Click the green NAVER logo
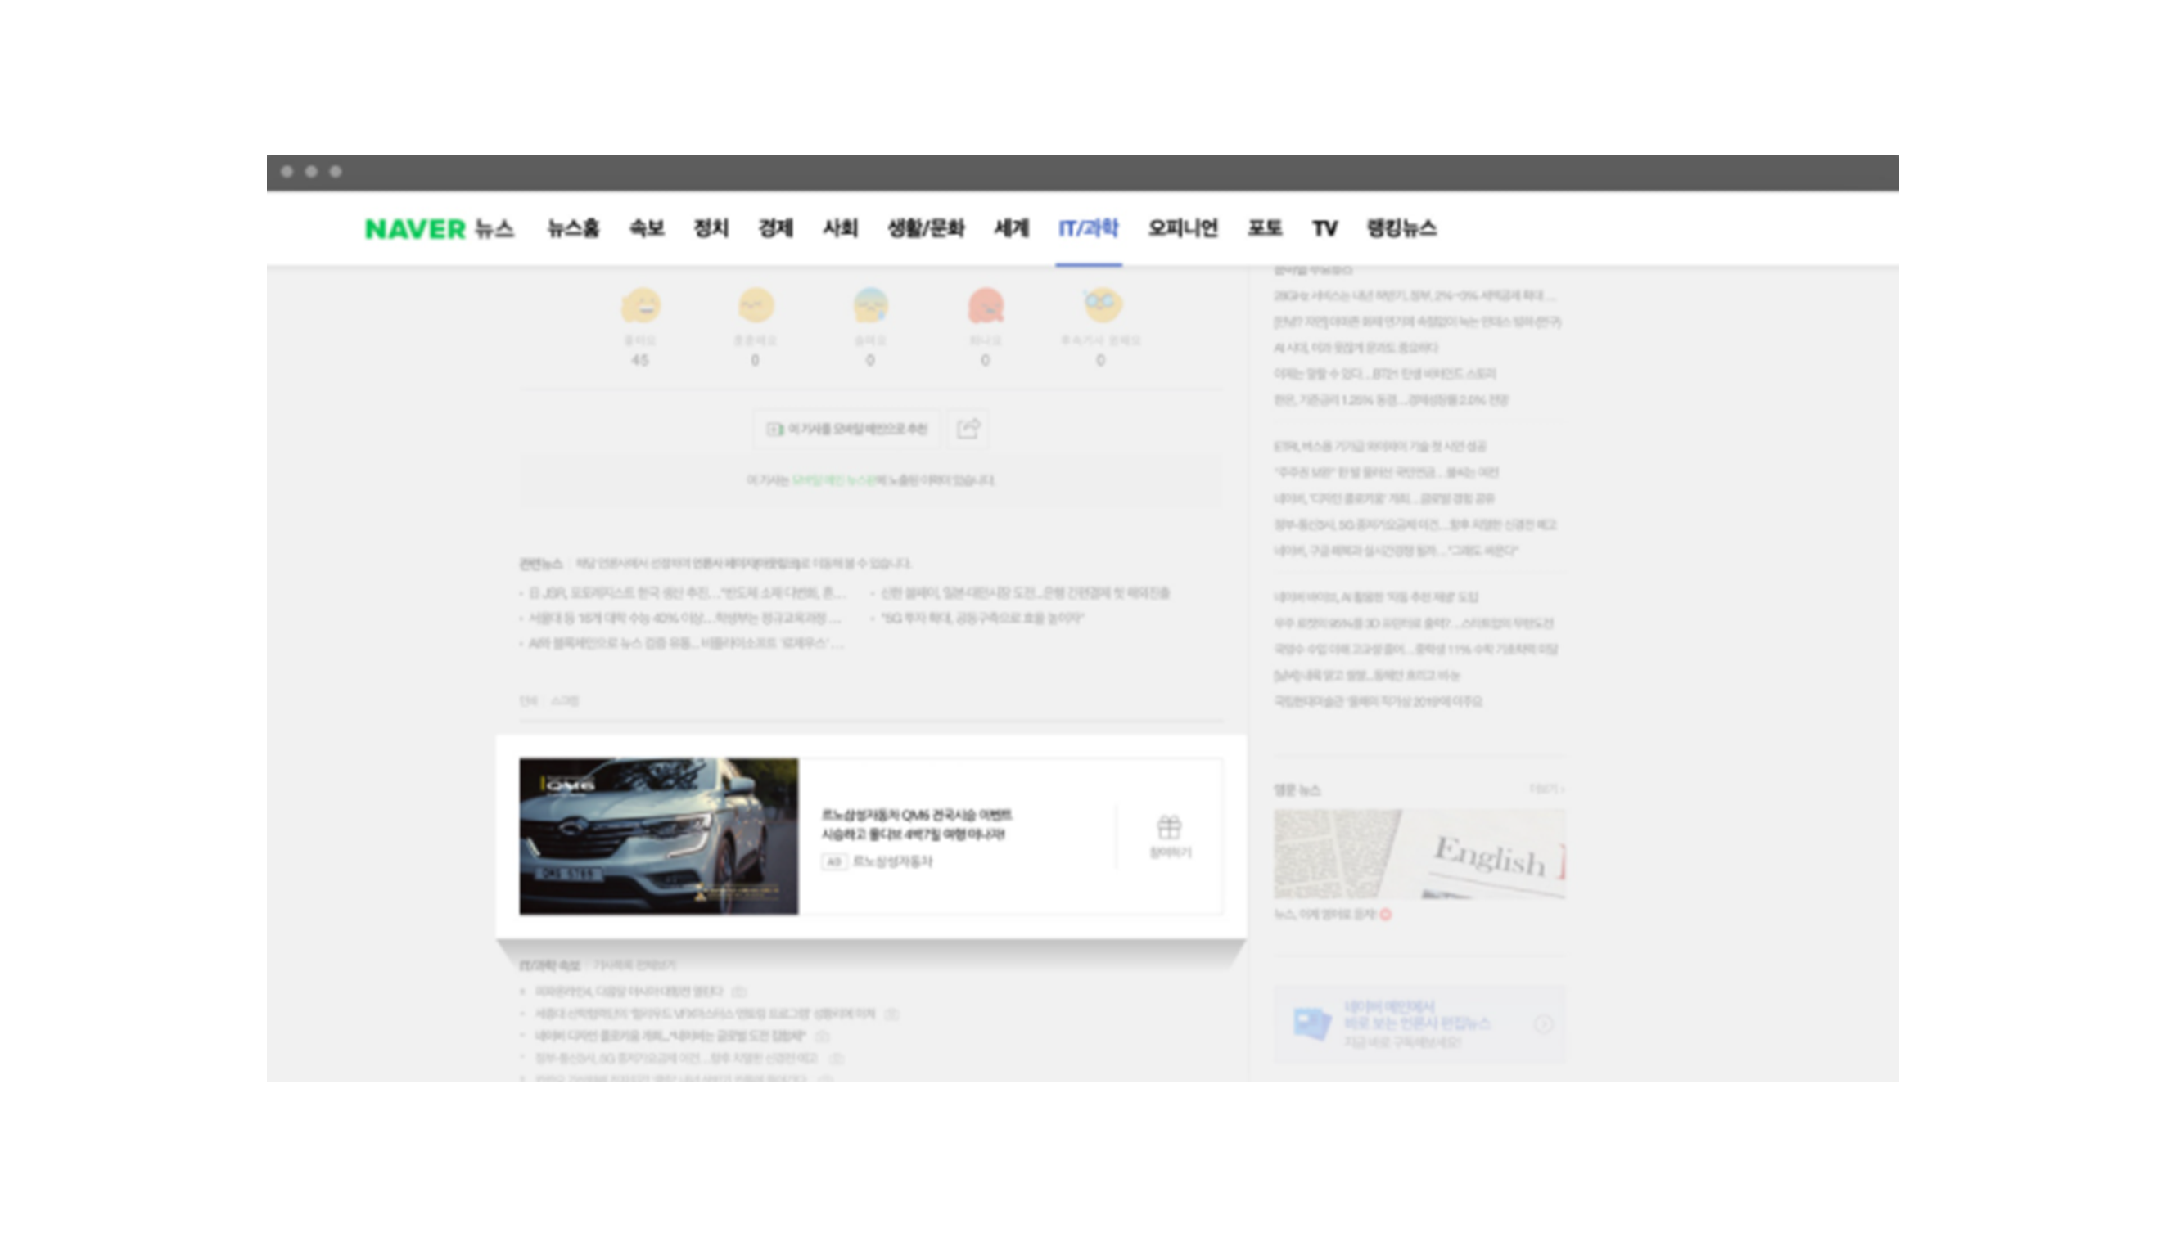Viewport: 2166px width, 1237px height. [x=415, y=228]
